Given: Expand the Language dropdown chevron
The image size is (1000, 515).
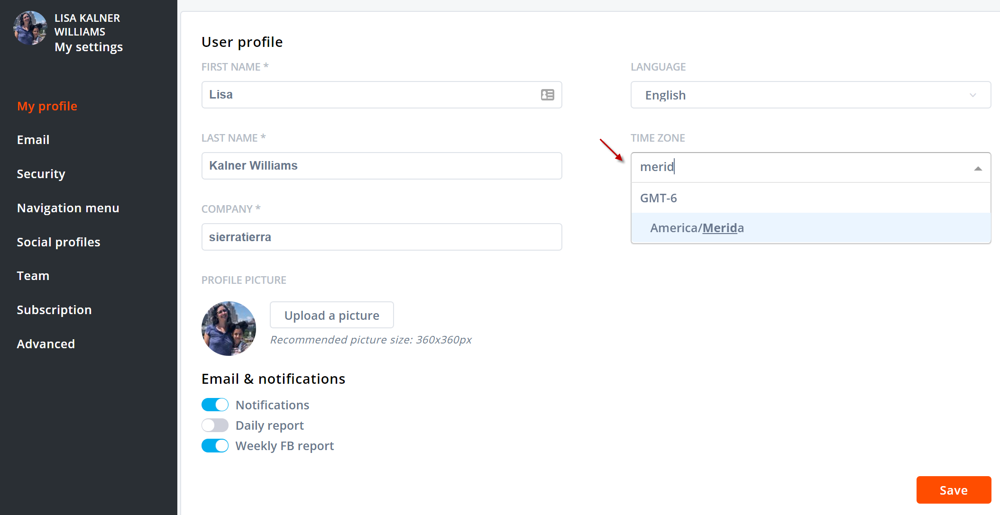Looking at the screenshot, I should [972, 95].
